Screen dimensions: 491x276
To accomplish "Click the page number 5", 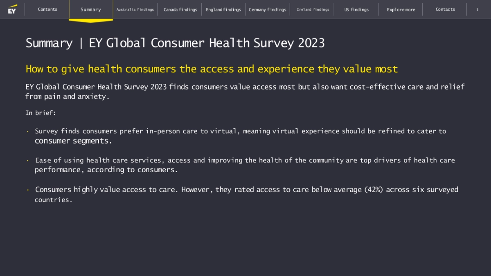I will tap(477, 9).
